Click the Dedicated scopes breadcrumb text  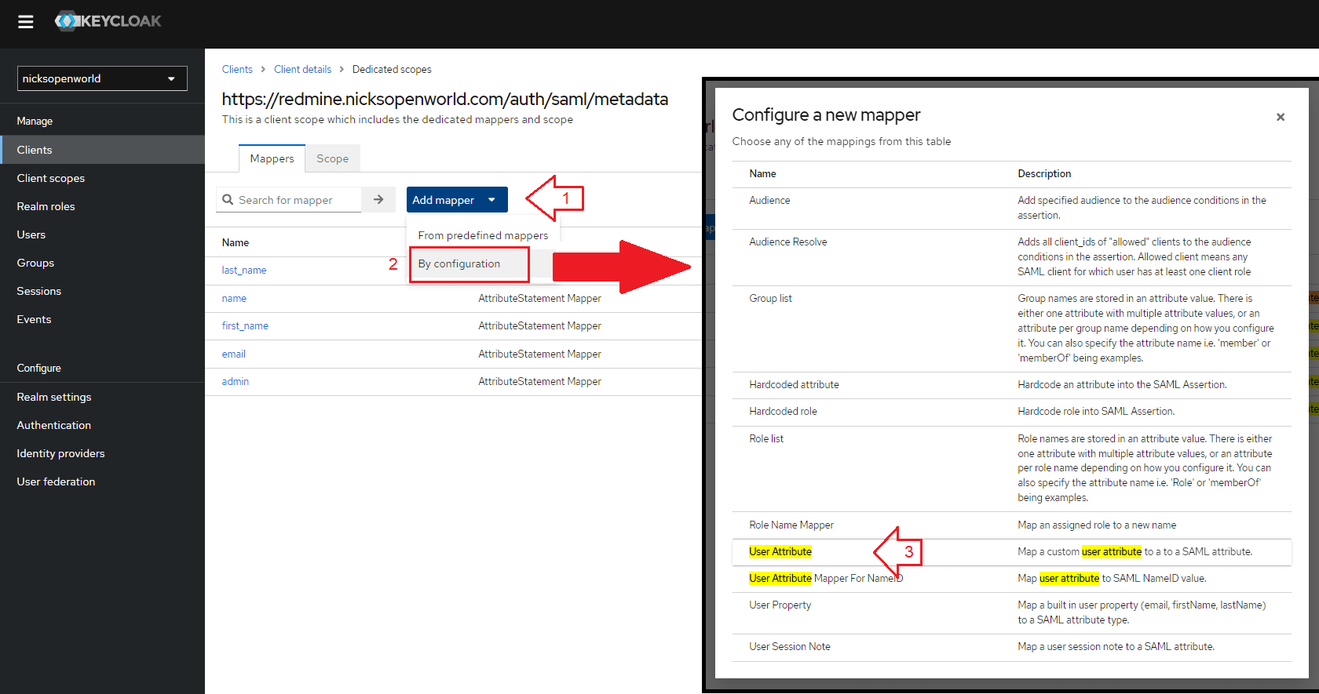pos(392,69)
